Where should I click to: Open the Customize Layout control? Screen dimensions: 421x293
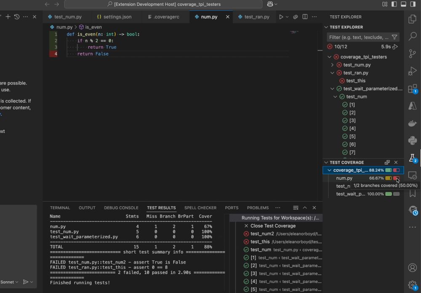tap(385, 4)
